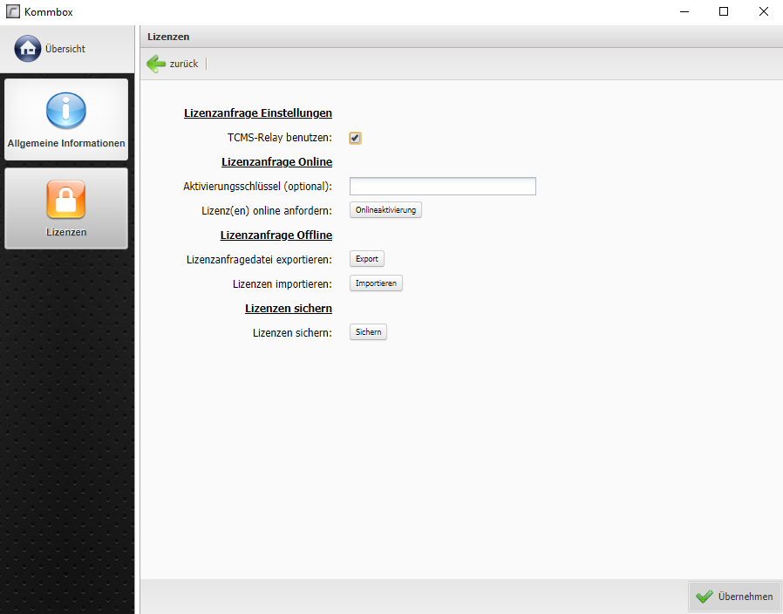Screen dimensions: 783x614
Task: Maximize the Kommbox window
Action: 723,12
